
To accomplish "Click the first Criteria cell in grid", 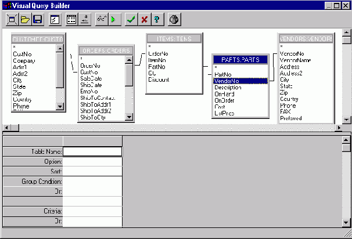I will point(92,212).
